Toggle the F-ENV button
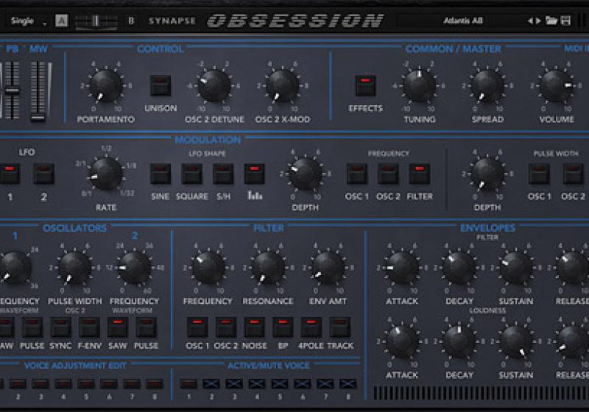Screen dimensions: 589x412 pyautogui.click(x=89, y=327)
